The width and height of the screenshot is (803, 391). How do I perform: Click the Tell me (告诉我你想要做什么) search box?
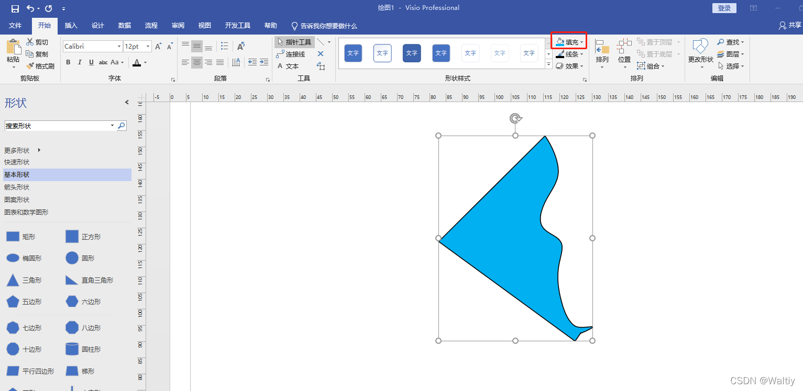pyautogui.click(x=324, y=26)
